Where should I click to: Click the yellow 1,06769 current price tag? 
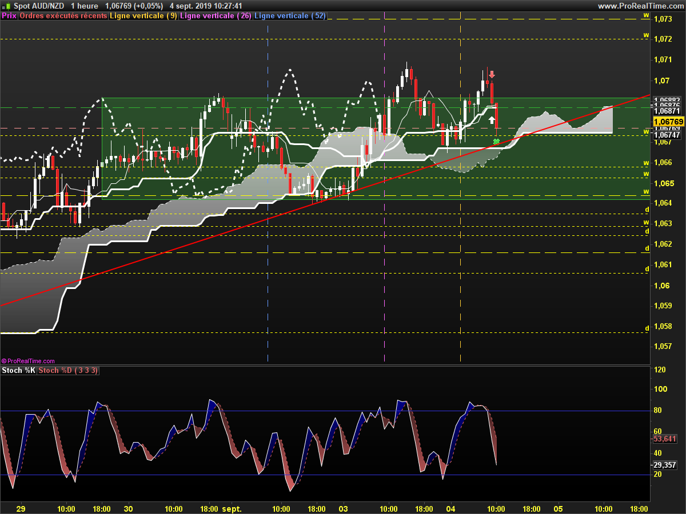pyautogui.click(x=668, y=122)
